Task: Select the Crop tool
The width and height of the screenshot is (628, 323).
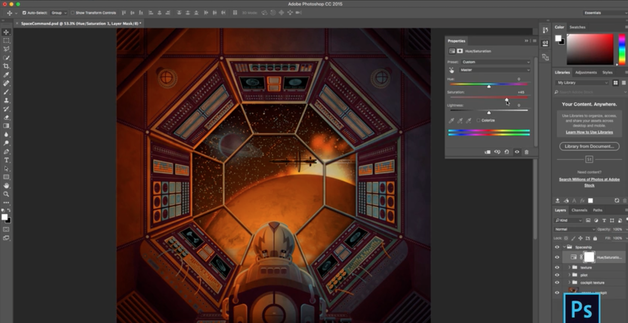Action: click(x=6, y=66)
